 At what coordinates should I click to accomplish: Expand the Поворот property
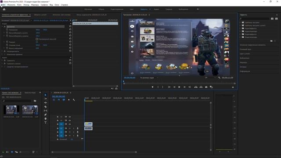click(4, 42)
